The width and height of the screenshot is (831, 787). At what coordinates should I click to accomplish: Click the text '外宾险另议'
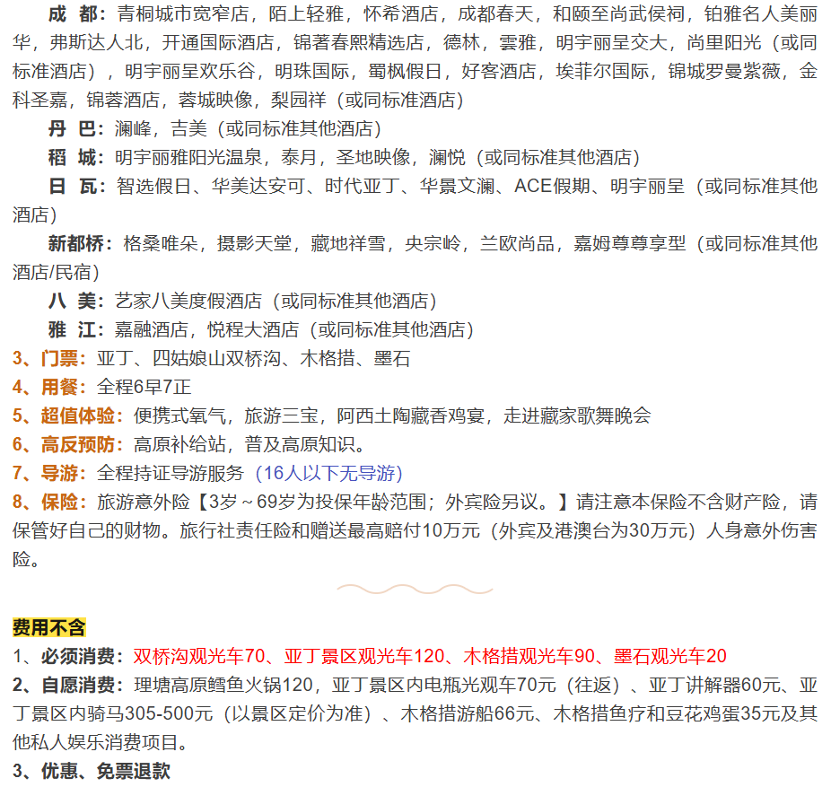click(x=491, y=502)
